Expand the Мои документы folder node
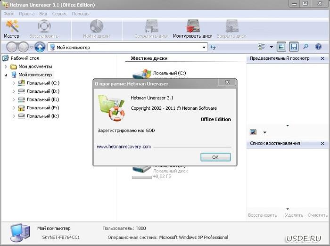 point(6,66)
